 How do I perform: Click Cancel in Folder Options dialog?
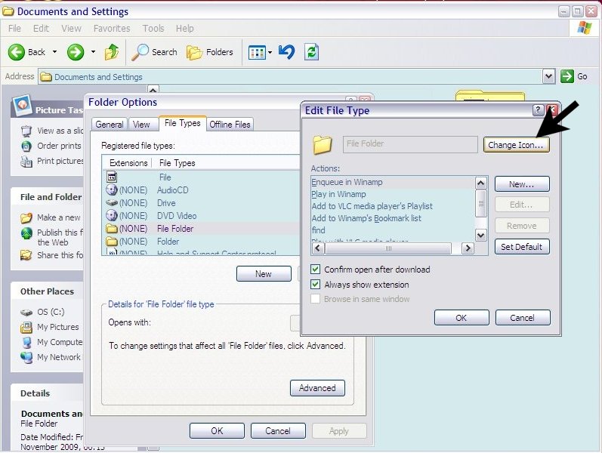coord(278,431)
